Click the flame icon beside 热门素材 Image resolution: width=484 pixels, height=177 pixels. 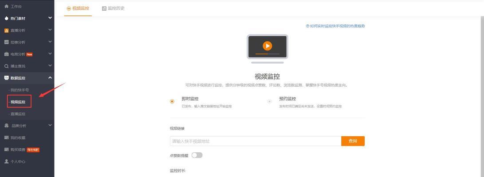tap(7, 19)
